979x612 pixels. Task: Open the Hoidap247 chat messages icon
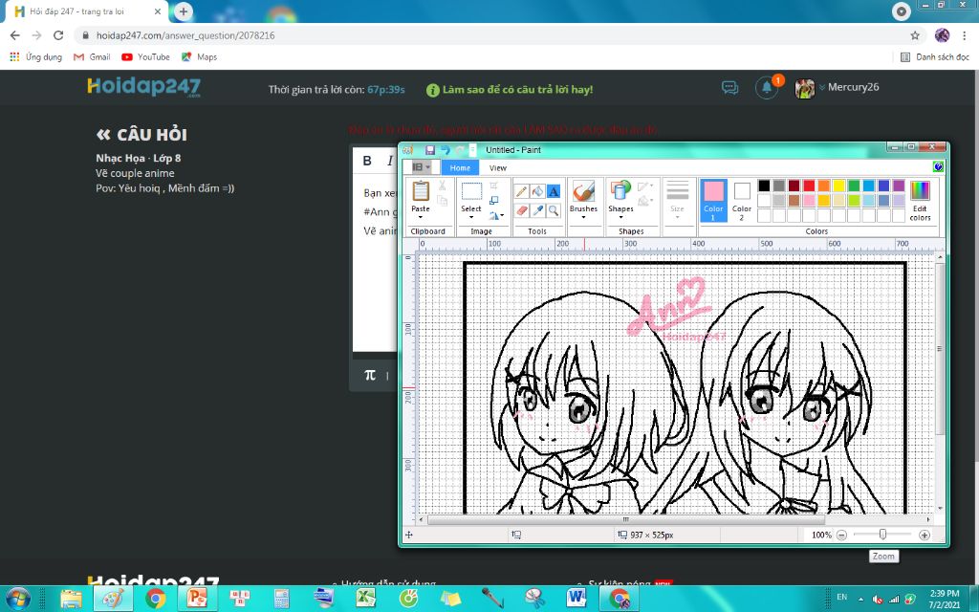tap(729, 87)
